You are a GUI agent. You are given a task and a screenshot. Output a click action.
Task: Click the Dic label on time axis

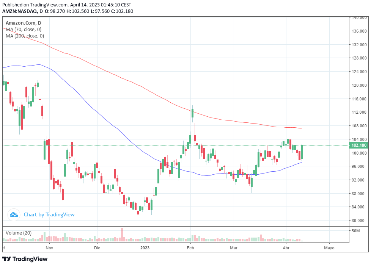click(97, 248)
